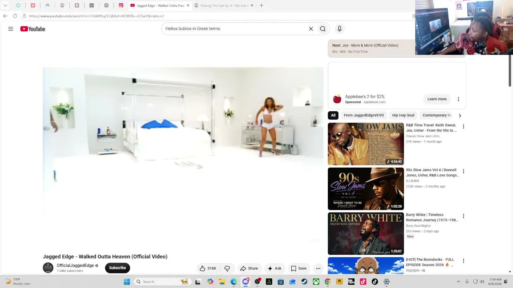The image size is (513, 288).
Task: Open a new browser tab
Action: (261, 6)
